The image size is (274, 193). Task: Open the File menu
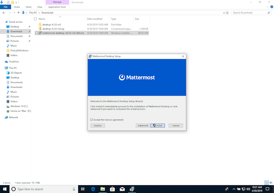pos(6,7)
